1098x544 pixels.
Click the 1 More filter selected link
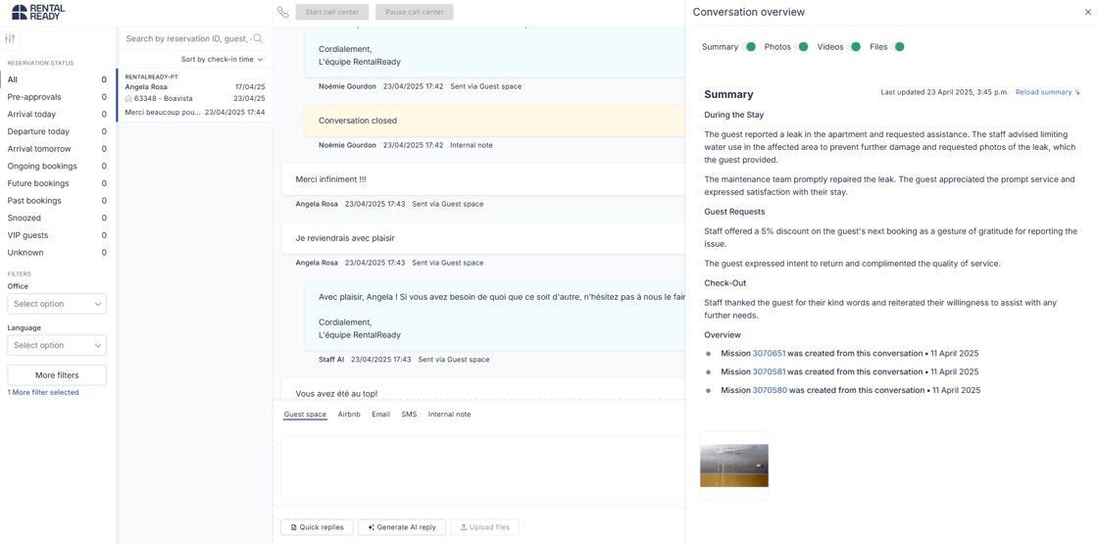(x=43, y=393)
